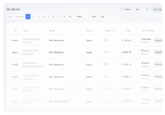The height and width of the screenshot is (115, 165).
Task: Click Open status in row #666a
Action: (x=89, y=41)
